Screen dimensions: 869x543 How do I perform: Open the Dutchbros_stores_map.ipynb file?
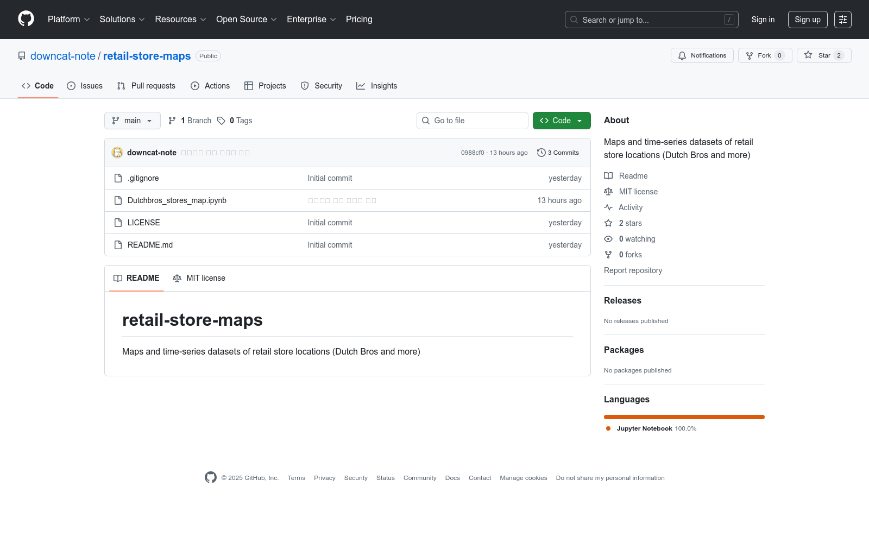177,200
